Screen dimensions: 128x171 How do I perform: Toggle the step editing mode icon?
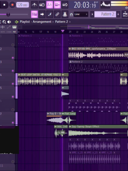tap(50, 14)
